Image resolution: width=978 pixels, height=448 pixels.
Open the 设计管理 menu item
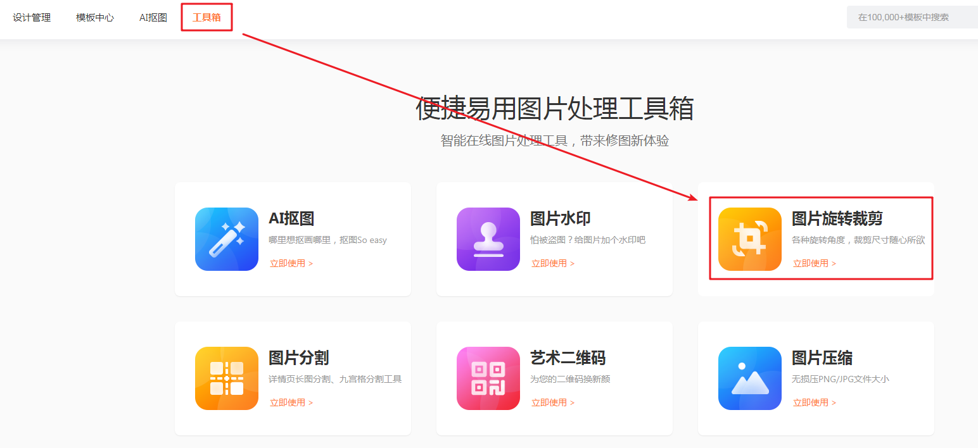pyautogui.click(x=32, y=18)
